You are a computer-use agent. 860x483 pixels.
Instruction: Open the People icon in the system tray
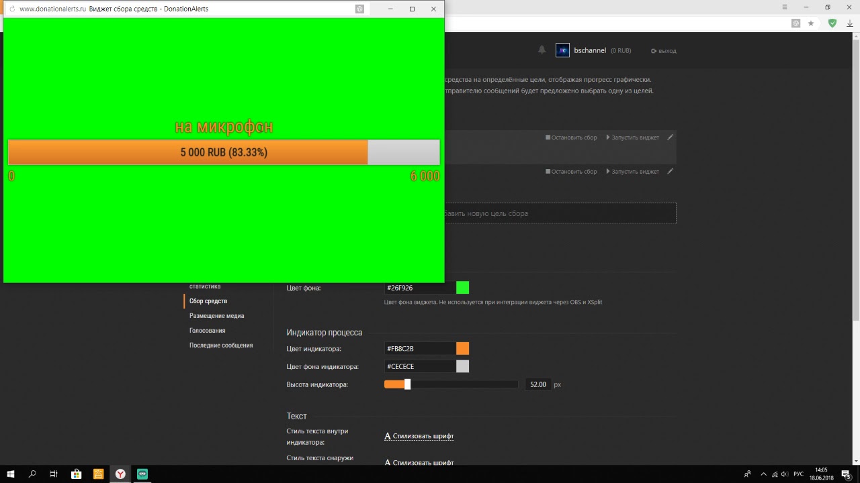[x=748, y=474]
